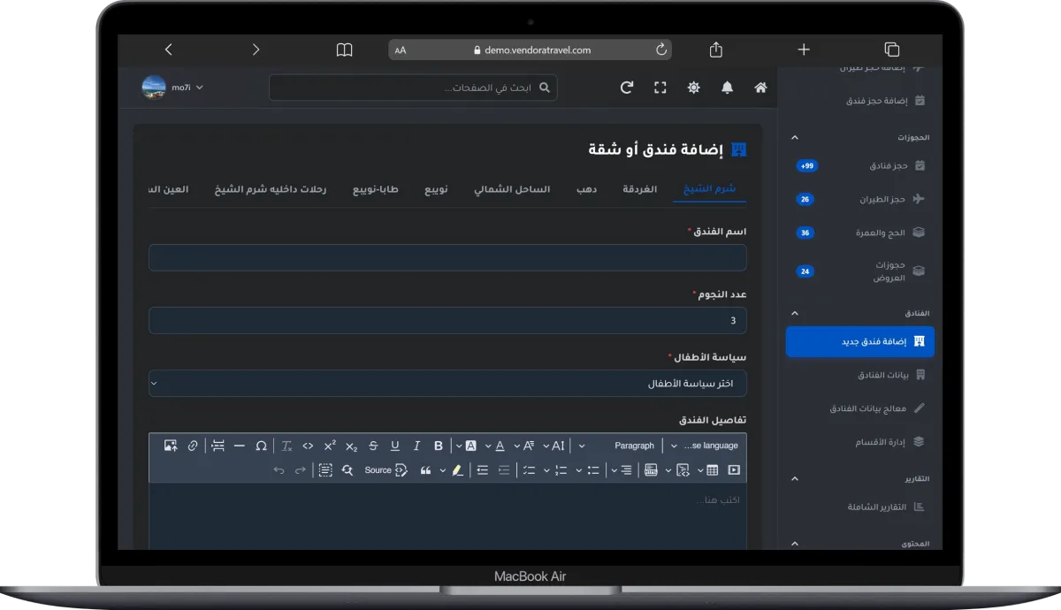Toggle superscript formatting
Image resolution: width=1061 pixels, height=610 pixels.
coord(330,446)
